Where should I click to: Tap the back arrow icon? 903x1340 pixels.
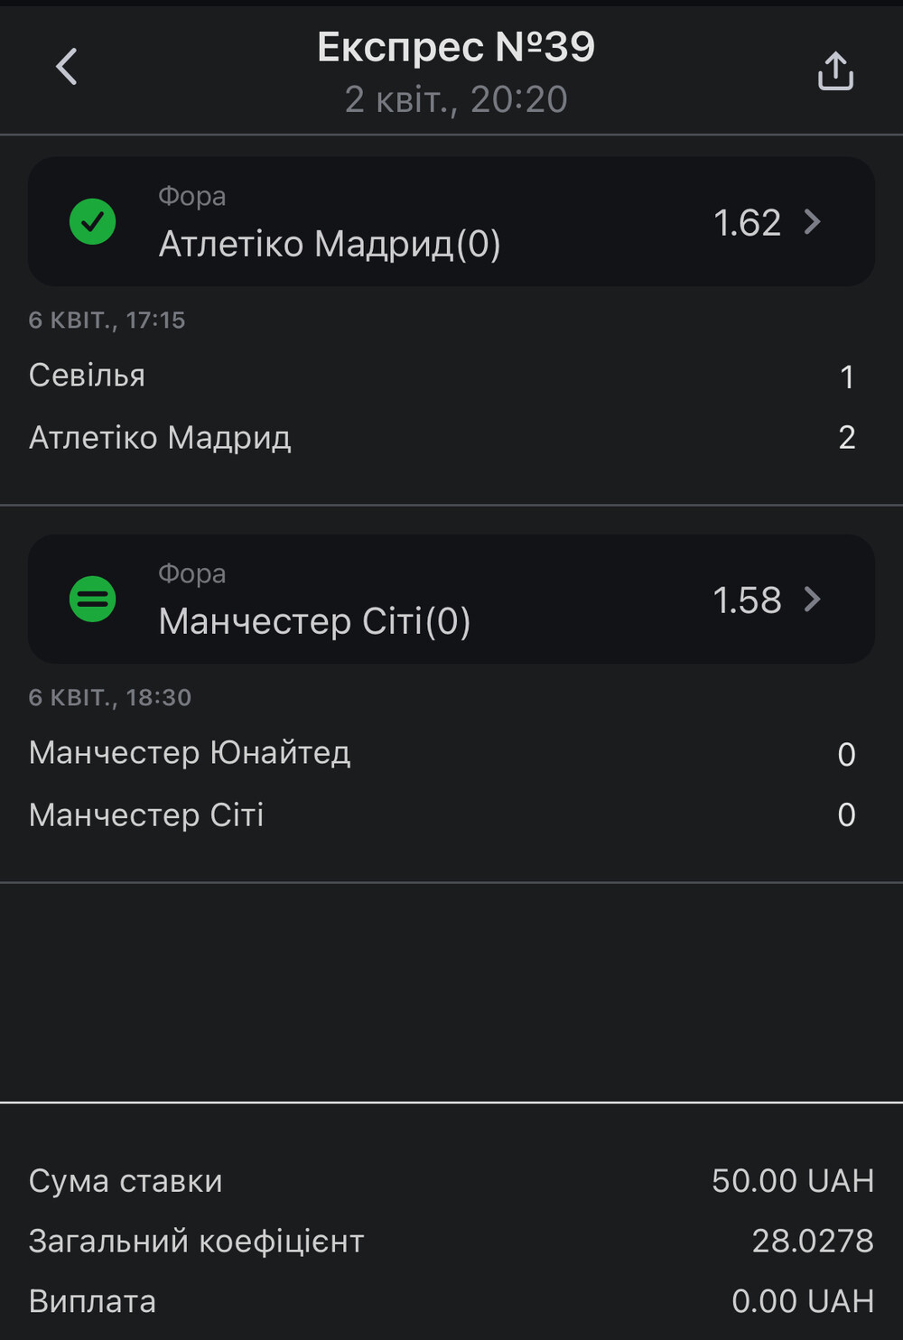click(x=67, y=67)
